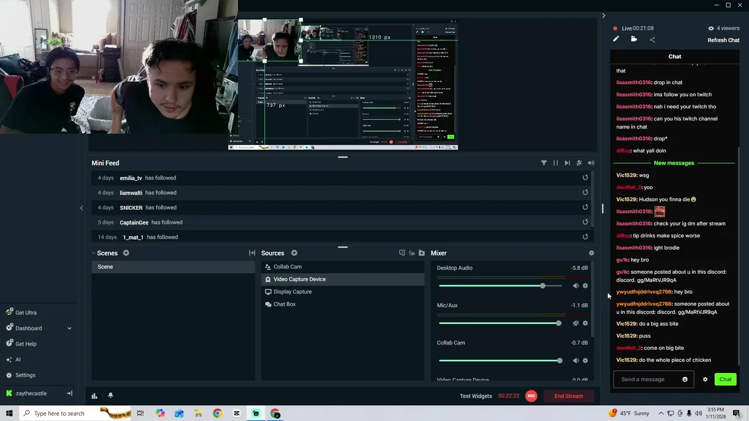Screen dimensions: 749x421
Task: Edit stream info pencil icon
Action: pyautogui.click(x=616, y=39)
